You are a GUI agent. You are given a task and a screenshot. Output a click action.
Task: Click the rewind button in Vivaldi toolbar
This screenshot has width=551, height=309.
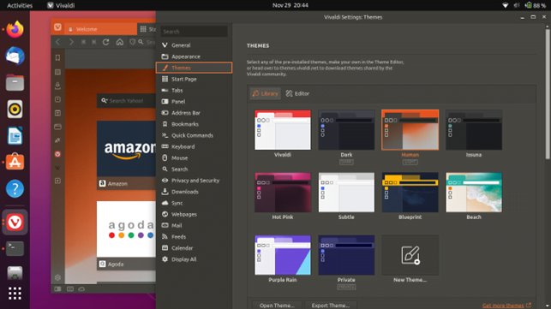point(83,42)
